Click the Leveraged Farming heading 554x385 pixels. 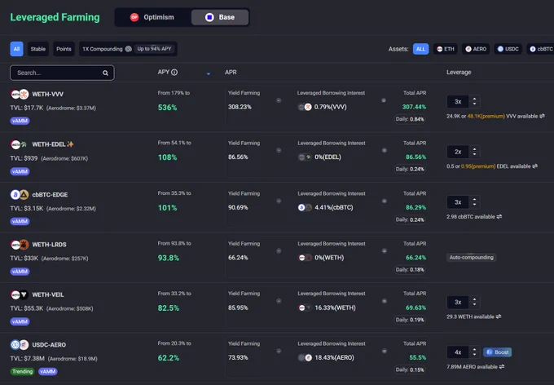coord(55,17)
